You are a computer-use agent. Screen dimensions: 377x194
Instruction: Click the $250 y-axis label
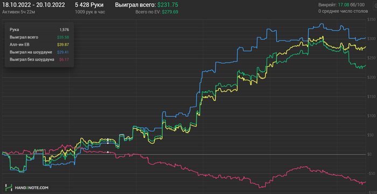pyautogui.click(x=372, y=58)
